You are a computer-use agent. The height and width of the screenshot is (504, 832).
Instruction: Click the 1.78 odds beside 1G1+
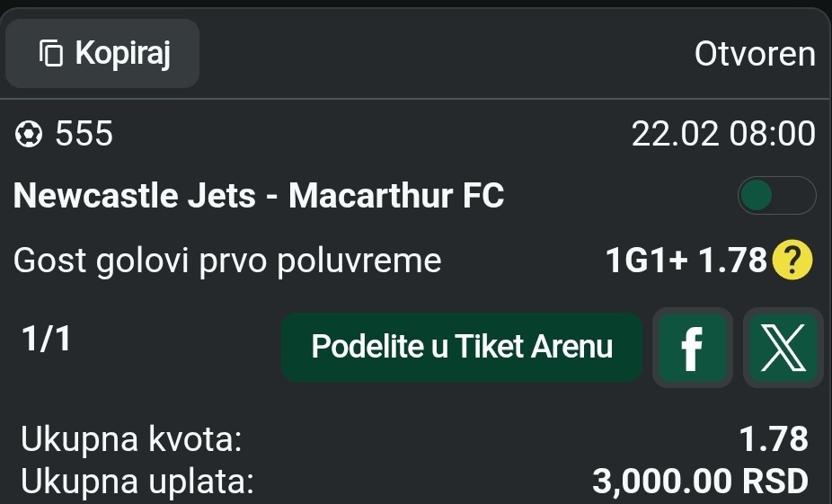pyautogui.click(x=732, y=261)
